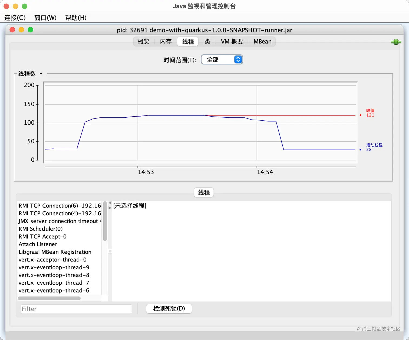Click the thread list horizontal scrollbar
Viewport: 409px width, 340px height.
[49, 298]
